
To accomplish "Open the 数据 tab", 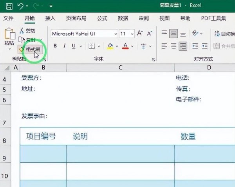I will pyautogui.click(x=123, y=18).
